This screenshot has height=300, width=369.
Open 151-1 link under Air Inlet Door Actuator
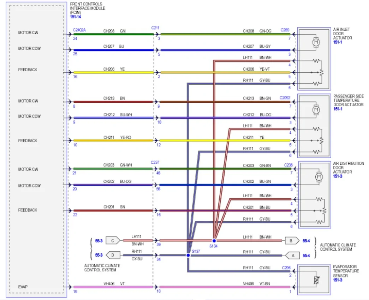[338, 42]
